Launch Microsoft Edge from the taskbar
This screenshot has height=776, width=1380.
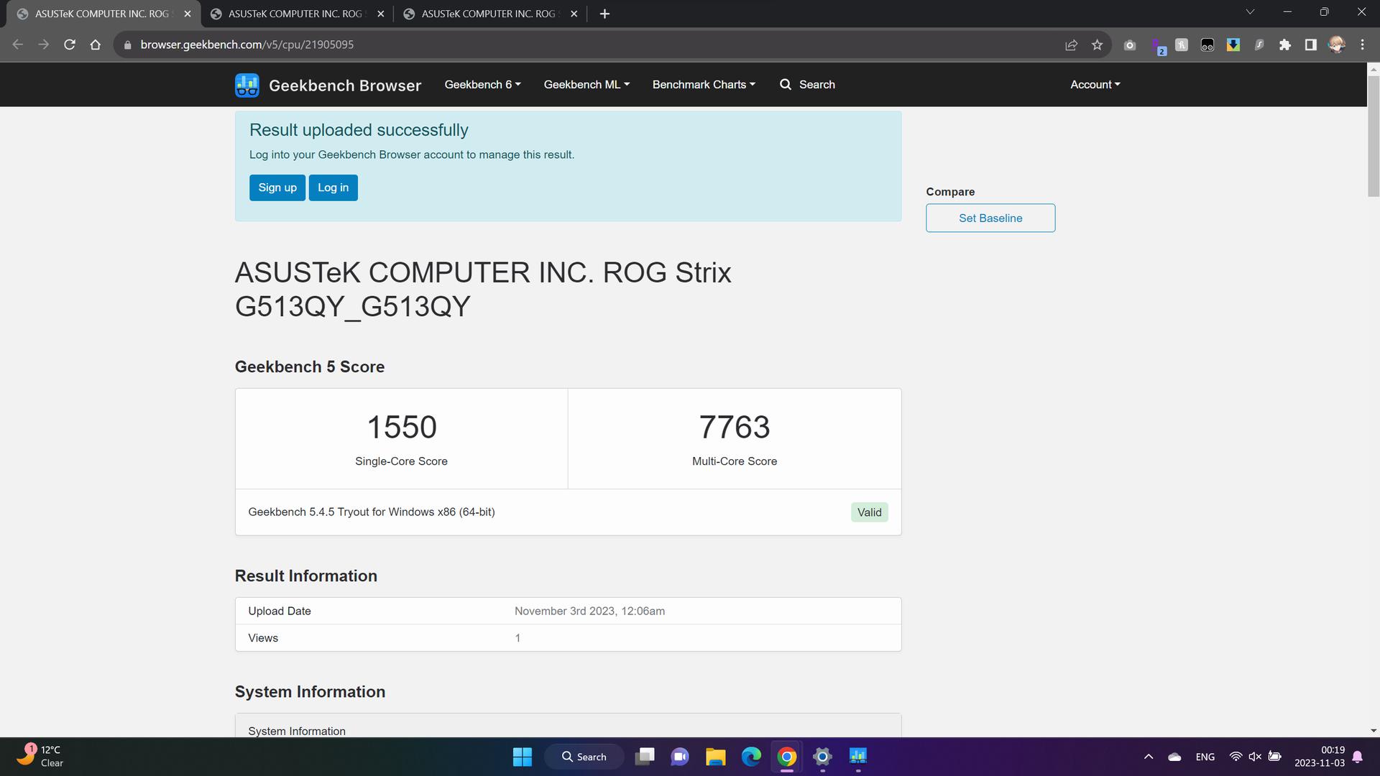[x=751, y=757]
